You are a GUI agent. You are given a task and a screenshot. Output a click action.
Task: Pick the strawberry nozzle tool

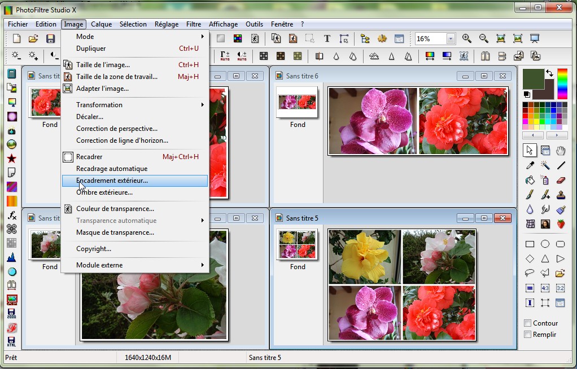(x=561, y=223)
